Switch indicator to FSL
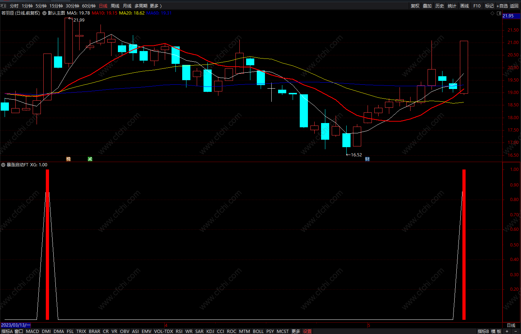 pyautogui.click(x=70, y=332)
